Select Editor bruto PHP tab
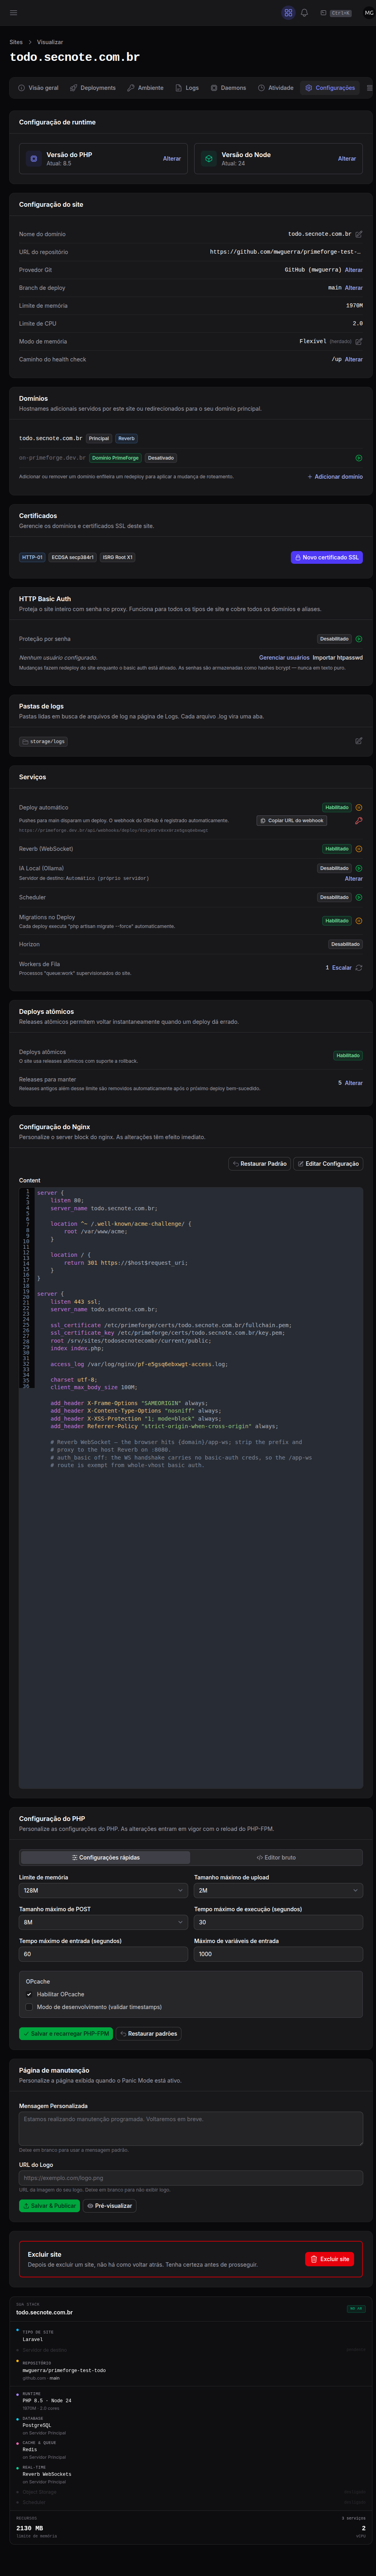This screenshot has width=376, height=2576. [x=276, y=1858]
